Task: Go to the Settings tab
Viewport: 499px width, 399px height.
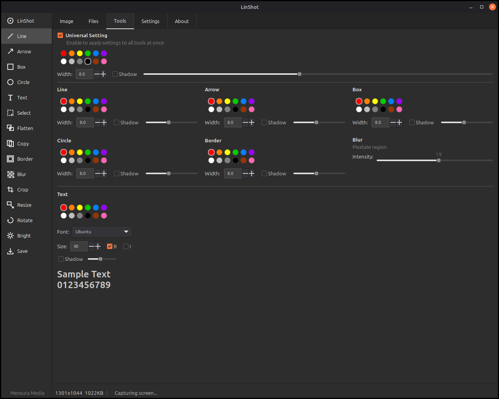Action: pyautogui.click(x=150, y=21)
